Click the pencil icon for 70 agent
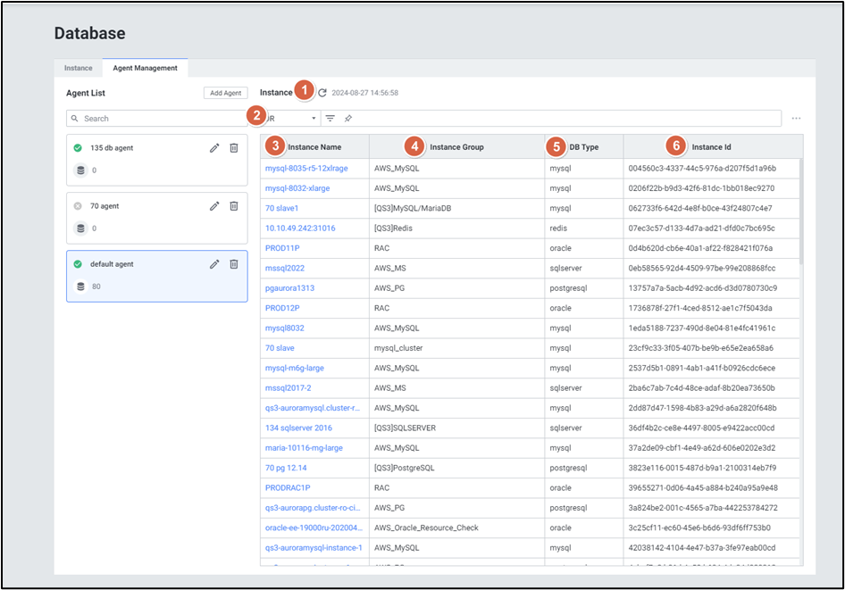The image size is (845, 590). [x=214, y=206]
